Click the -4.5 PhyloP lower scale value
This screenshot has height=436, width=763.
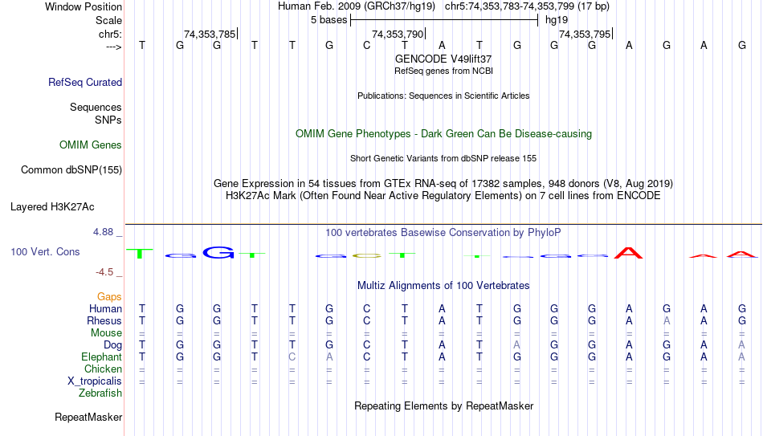[x=104, y=272]
